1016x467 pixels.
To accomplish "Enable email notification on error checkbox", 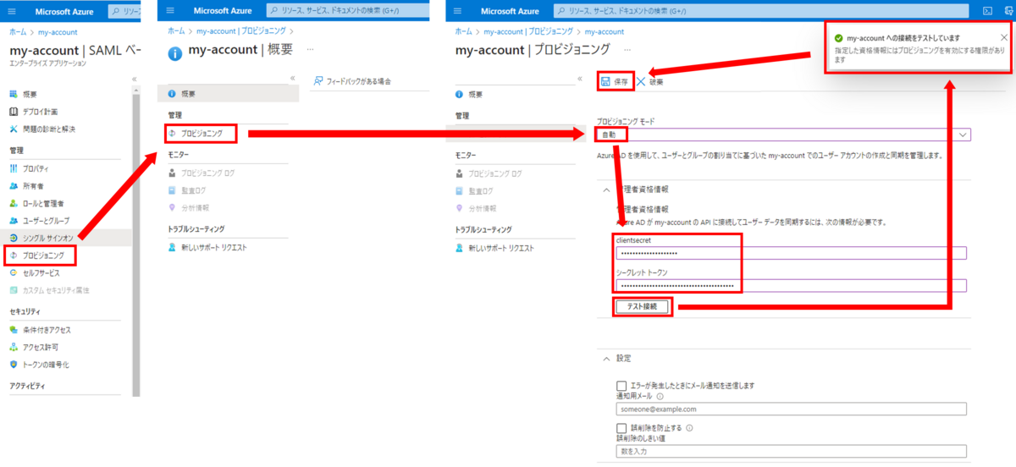I will pos(622,385).
